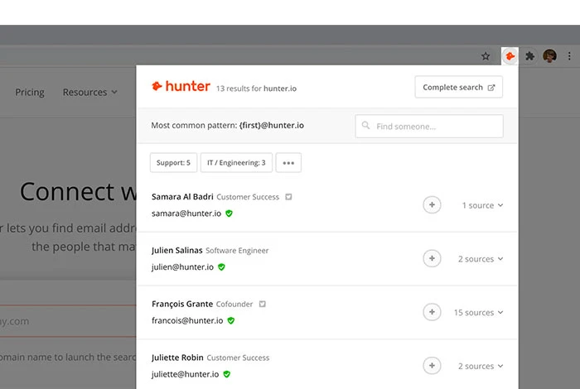
Task: Click the domain input on the background page
Action: (68, 321)
